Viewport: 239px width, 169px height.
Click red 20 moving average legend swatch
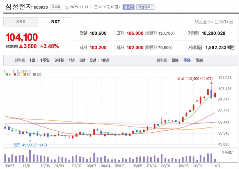15,75
